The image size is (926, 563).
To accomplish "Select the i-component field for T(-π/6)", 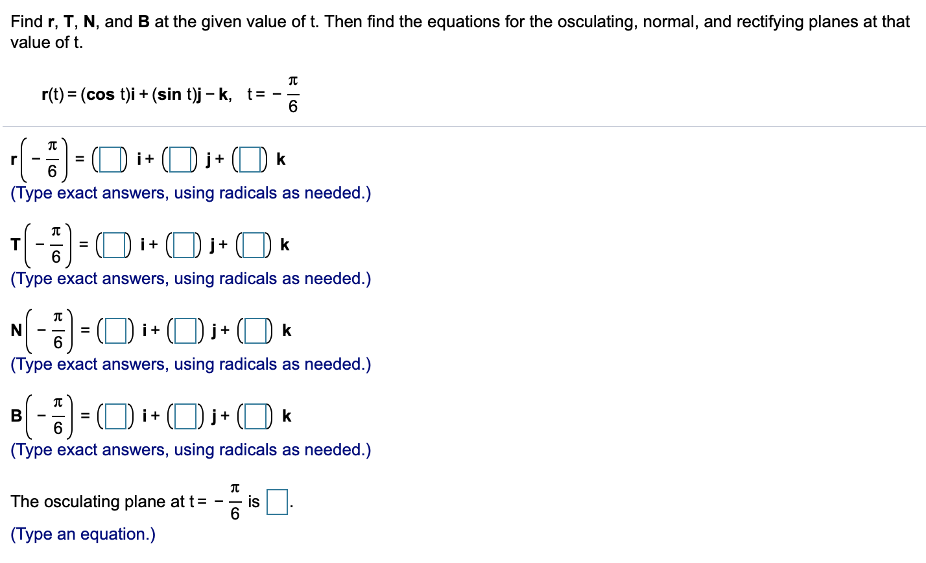I will [113, 245].
